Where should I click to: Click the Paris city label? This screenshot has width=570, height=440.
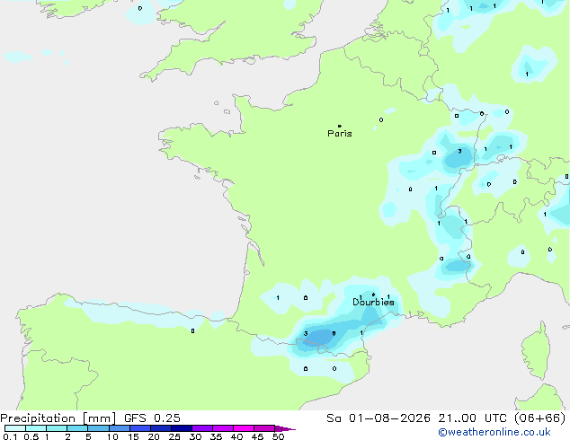pyautogui.click(x=340, y=134)
